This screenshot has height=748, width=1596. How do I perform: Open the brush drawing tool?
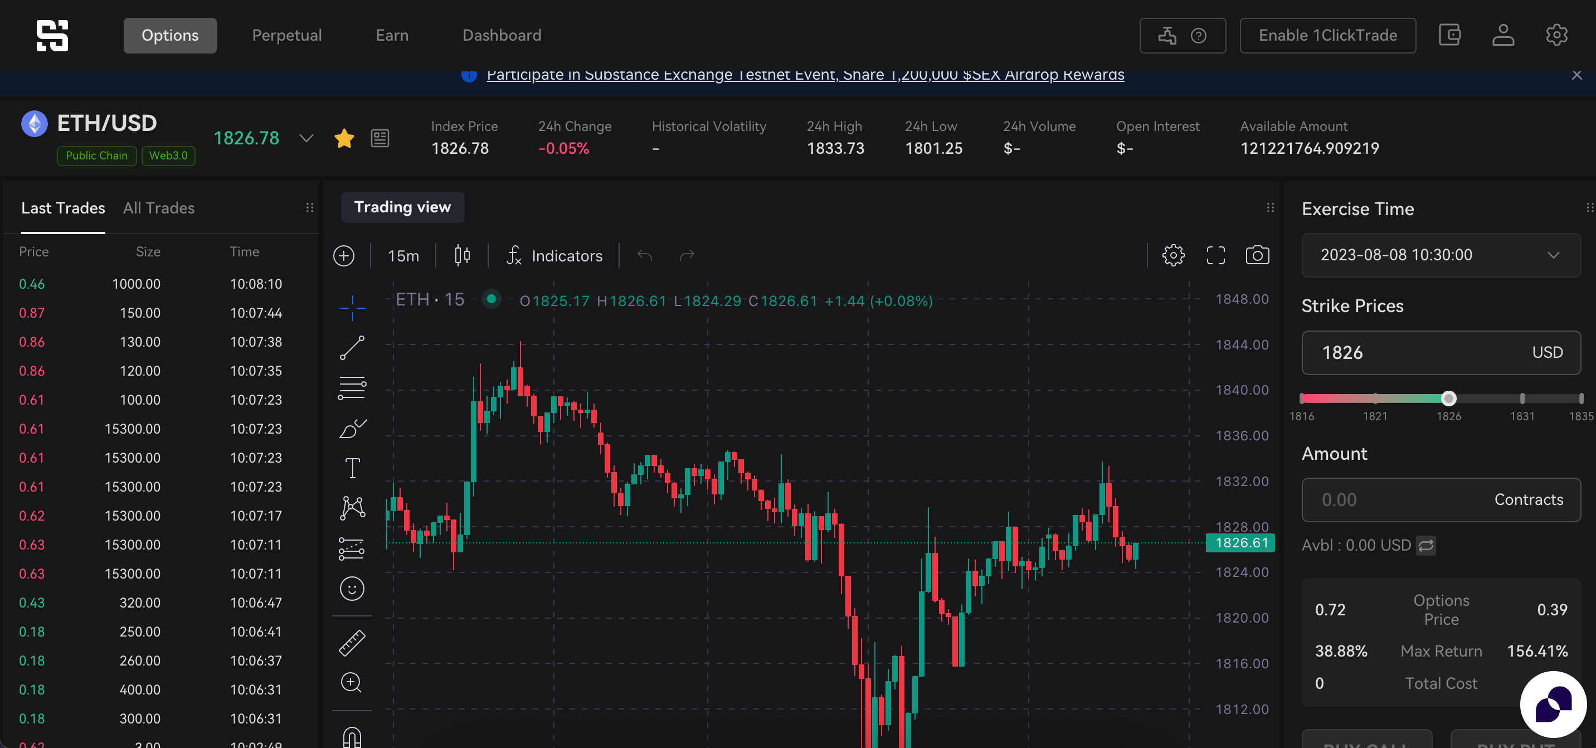(x=352, y=428)
